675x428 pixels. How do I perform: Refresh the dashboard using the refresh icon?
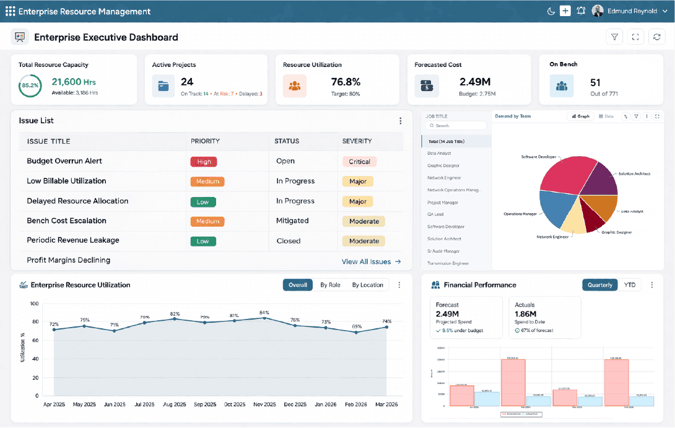coord(656,37)
